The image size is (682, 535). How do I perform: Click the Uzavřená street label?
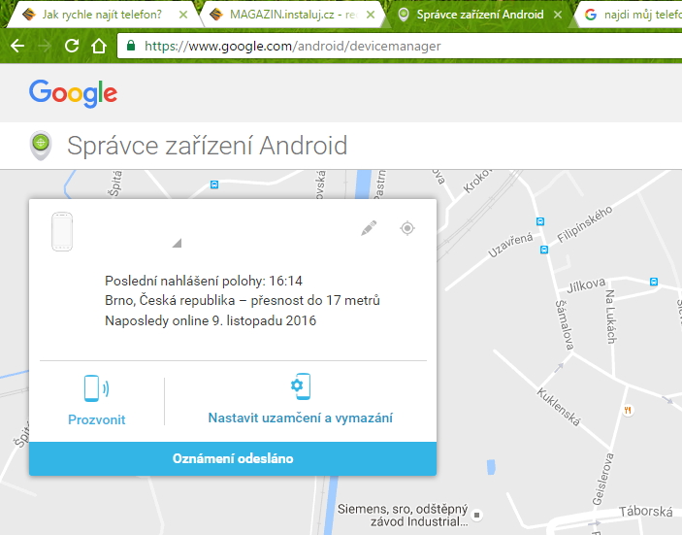click(x=510, y=245)
